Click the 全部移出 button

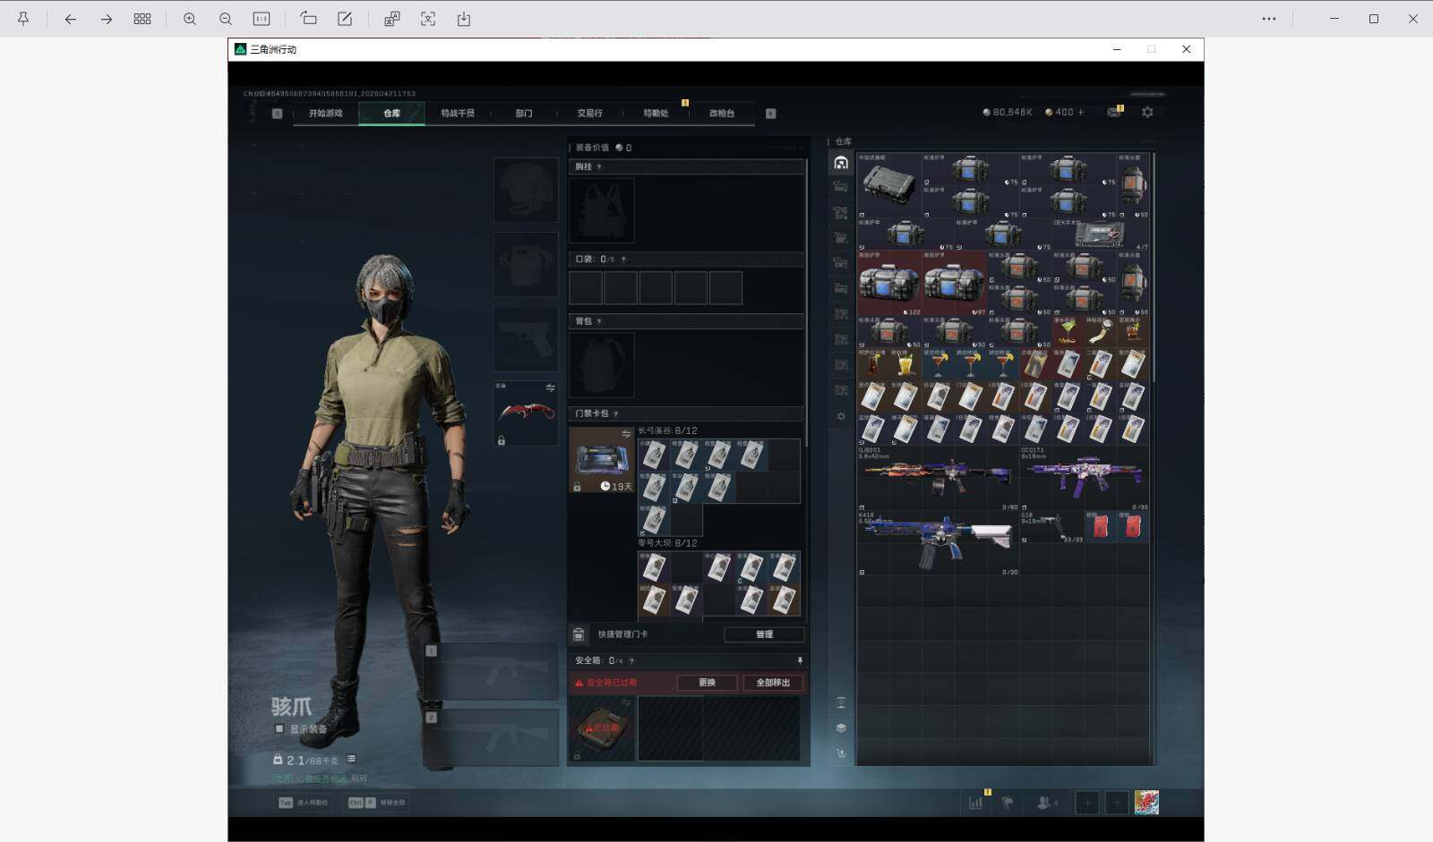tap(772, 683)
